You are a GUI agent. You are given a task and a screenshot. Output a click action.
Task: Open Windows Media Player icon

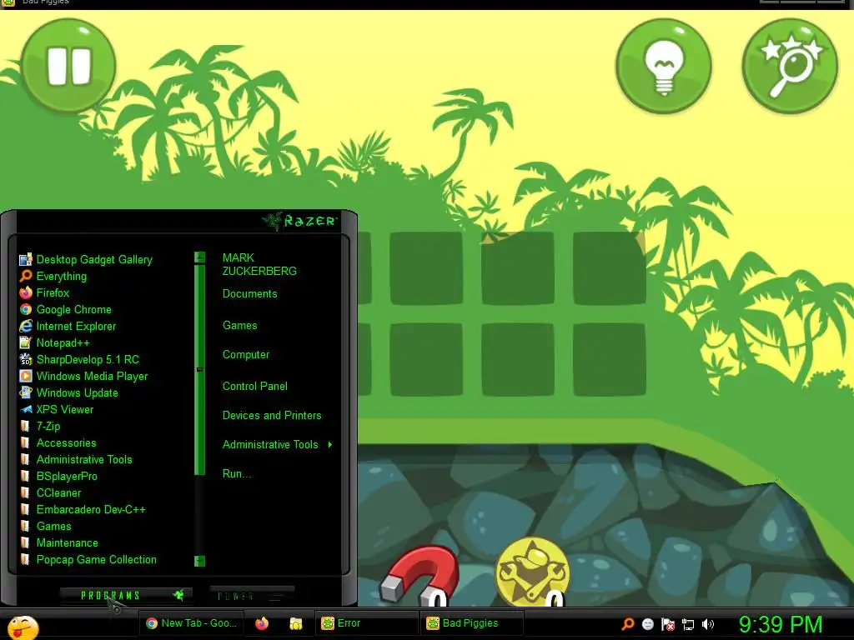coord(26,377)
